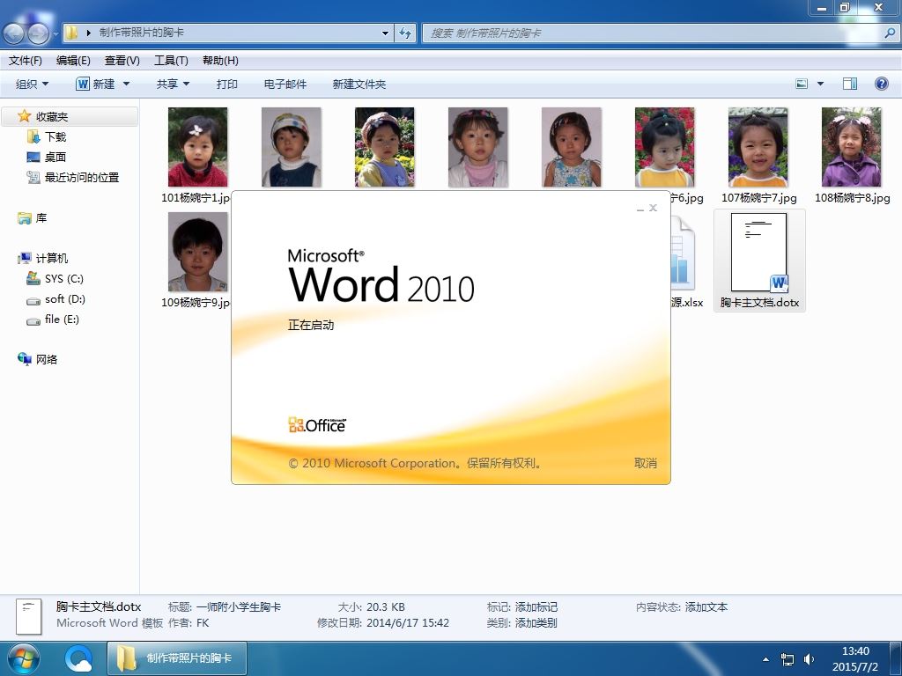Click 添加类别 in the details pane
Image resolution: width=902 pixels, height=676 pixels.
[536, 622]
